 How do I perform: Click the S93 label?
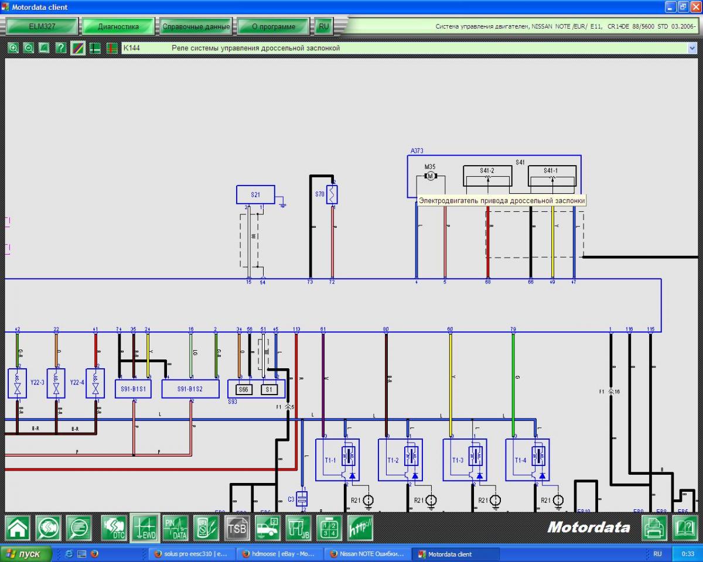coord(233,402)
